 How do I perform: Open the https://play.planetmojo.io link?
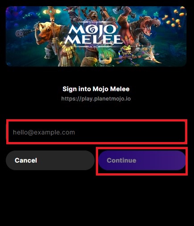click(x=96, y=99)
